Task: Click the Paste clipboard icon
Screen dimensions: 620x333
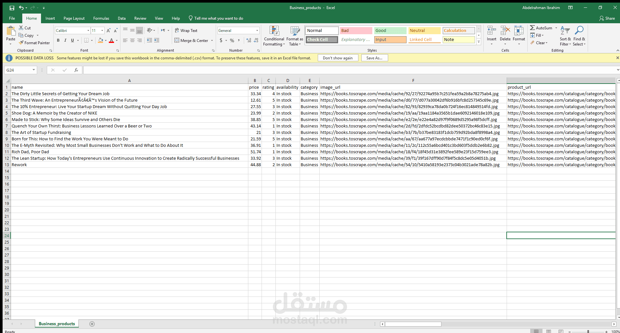Action: (11, 31)
